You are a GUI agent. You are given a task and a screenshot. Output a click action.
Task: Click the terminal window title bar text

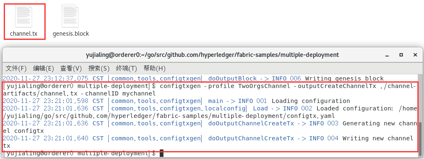click(212, 55)
